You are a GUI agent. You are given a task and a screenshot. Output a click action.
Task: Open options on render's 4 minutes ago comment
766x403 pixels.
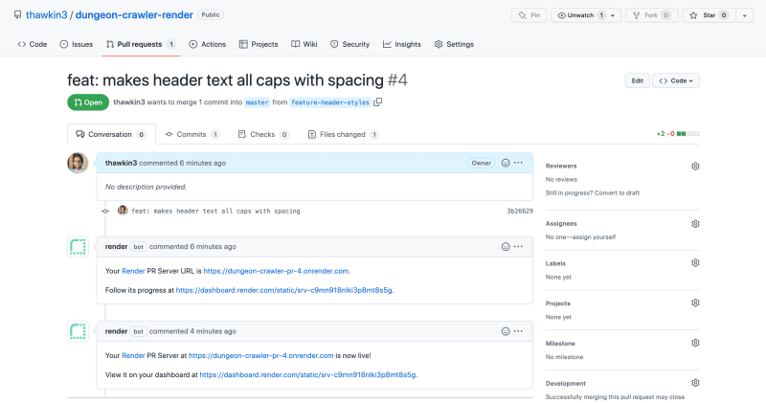click(518, 331)
